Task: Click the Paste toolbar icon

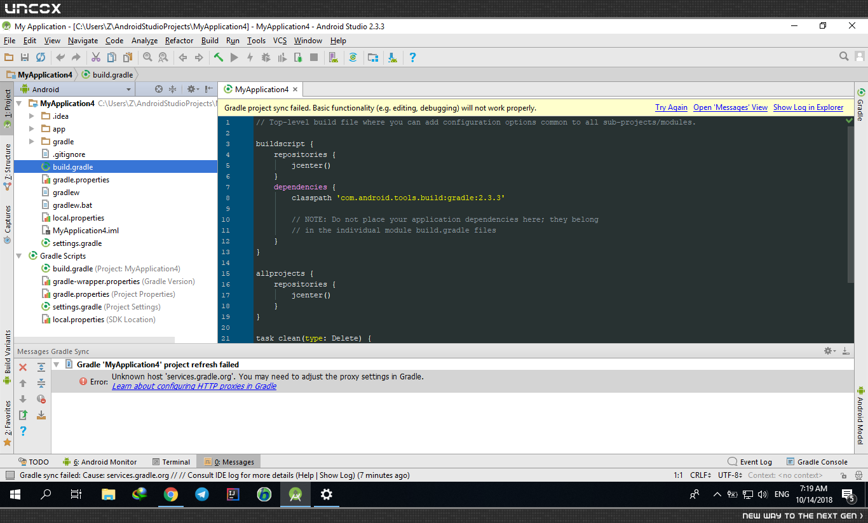Action: coord(128,57)
